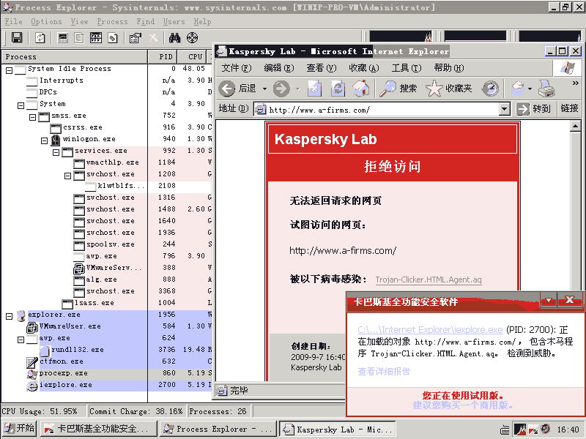
Task: Open the Kaspersky popup options dropdown arrow
Action: pyautogui.click(x=549, y=300)
